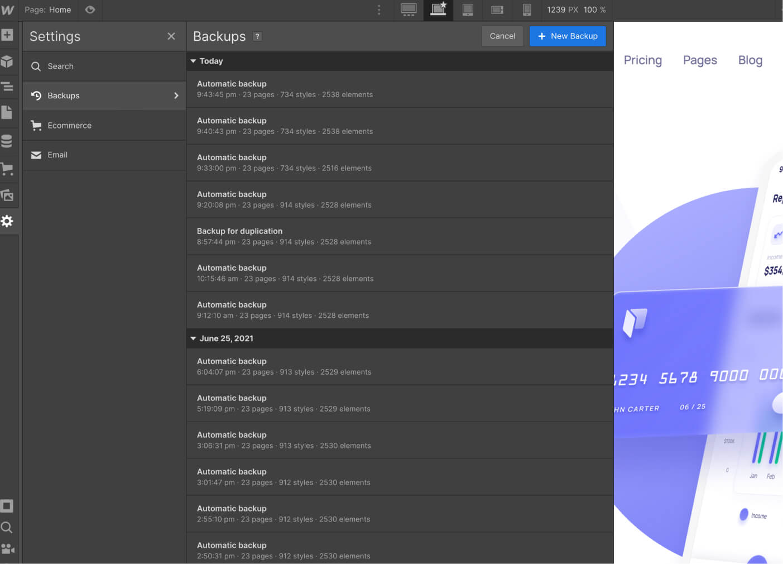Open the Ecommerce panel in the left toolbar
Viewport: 783px width, 564px height.
click(x=8, y=169)
